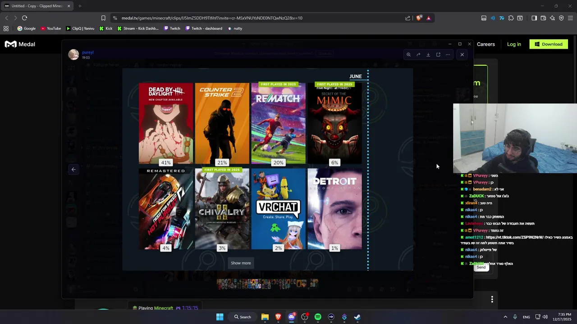
Task: Click the Detroit Become Human cover
Action: coord(334,209)
